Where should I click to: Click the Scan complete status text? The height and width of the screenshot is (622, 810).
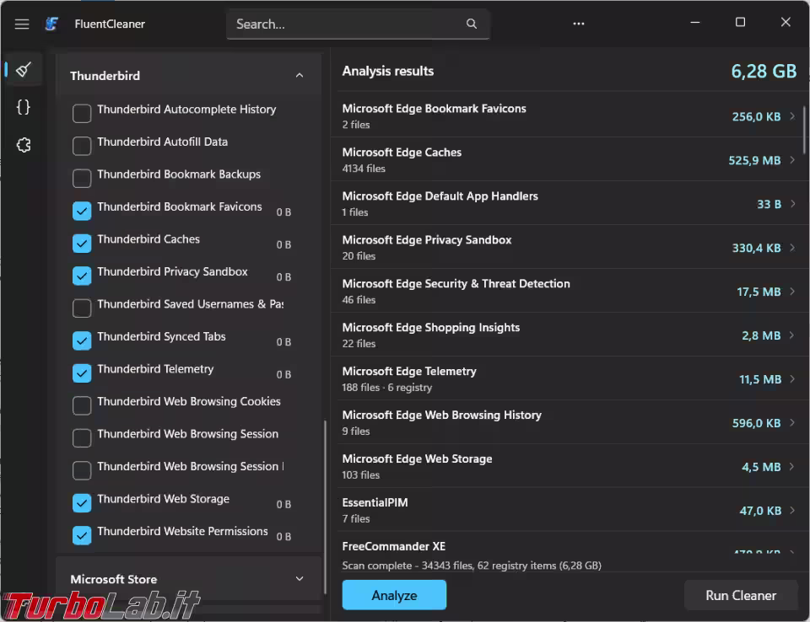tap(472, 566)
